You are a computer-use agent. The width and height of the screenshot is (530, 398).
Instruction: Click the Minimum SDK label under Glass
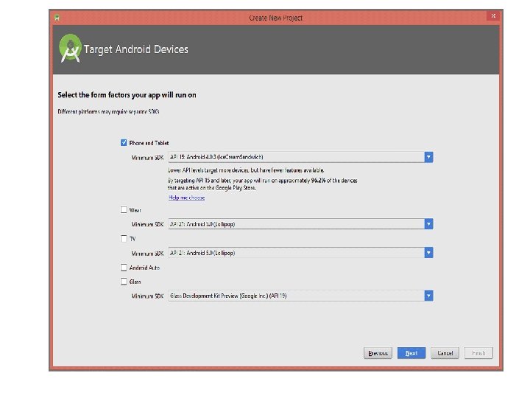pos(147,296)
